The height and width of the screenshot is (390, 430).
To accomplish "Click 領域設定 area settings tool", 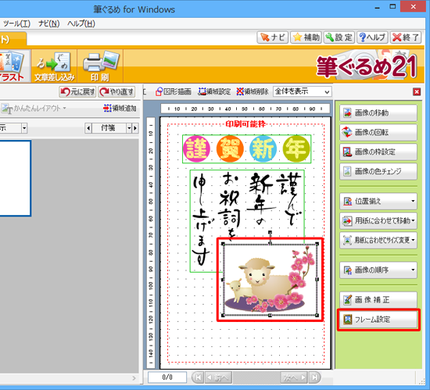I will pos(214,91).
